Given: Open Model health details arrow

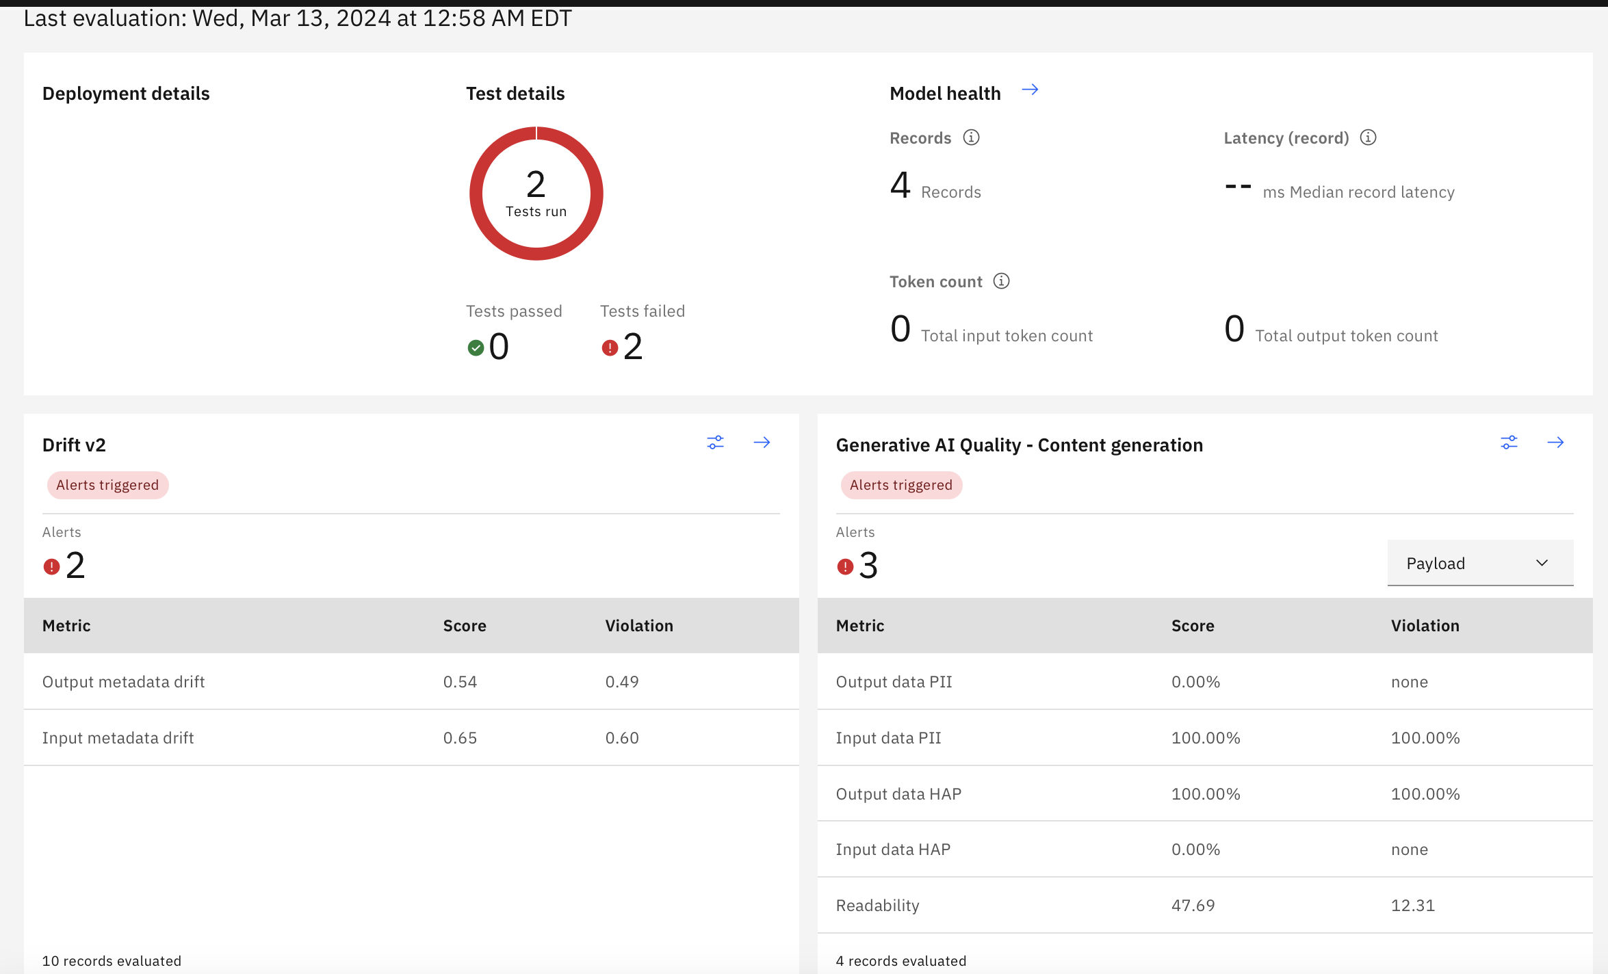Looking at the screenshot, I should pyautogui.click(x=1030, y=90).
